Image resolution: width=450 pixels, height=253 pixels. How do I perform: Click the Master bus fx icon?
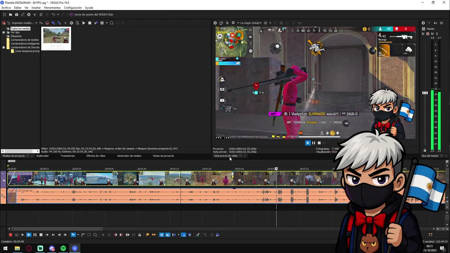pyautogui.click(x=423, y=34)
